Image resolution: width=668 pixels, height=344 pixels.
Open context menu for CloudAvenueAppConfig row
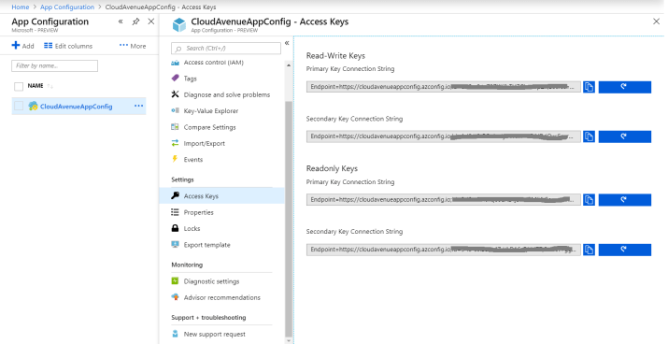coord(139,107)
